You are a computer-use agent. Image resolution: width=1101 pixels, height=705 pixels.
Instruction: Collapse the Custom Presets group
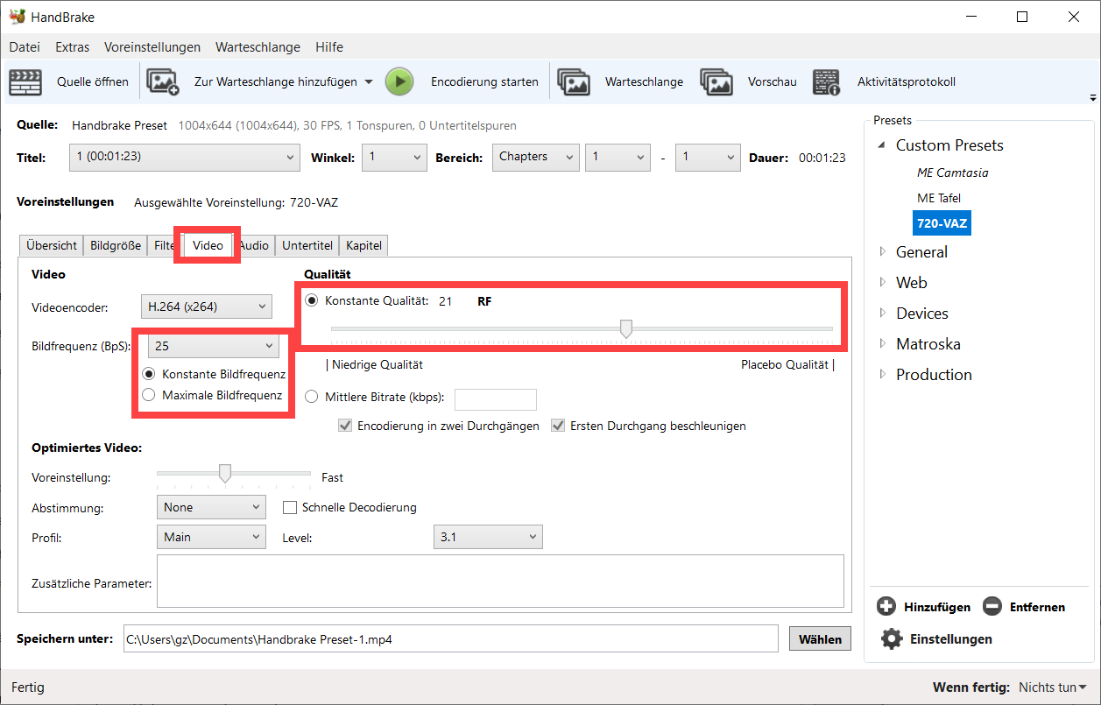point(880,145)
